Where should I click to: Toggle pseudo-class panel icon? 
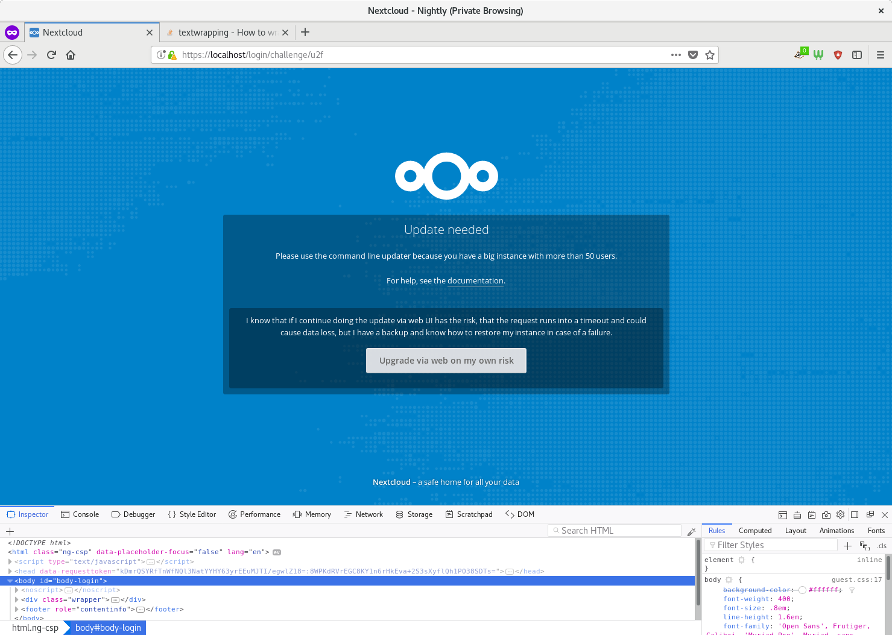tap(864, 546)
